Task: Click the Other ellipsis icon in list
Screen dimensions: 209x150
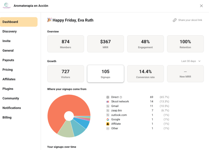Action: click(x=108, y=129)
